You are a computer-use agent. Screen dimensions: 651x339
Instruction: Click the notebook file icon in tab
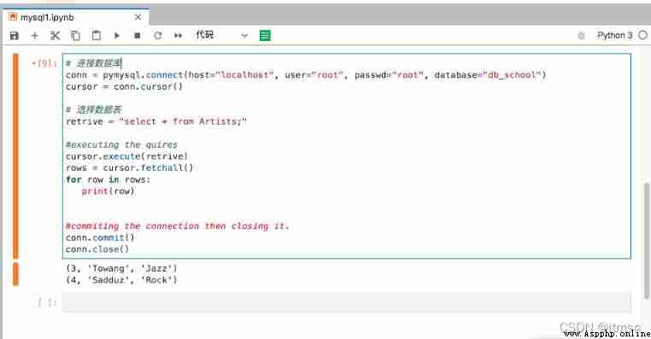(13, 17)
